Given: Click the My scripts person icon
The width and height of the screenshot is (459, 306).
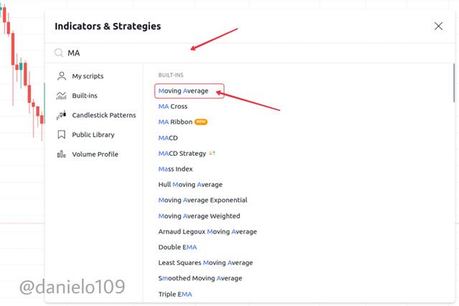Looking at the screenshot, I should [x=62, y=76].
